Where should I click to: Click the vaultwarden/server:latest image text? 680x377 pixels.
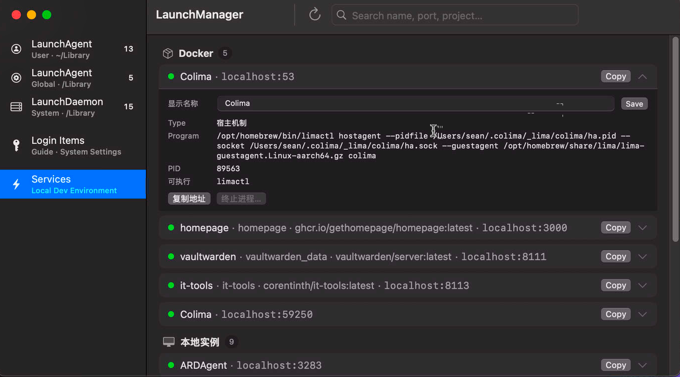(x=393, y=257)
